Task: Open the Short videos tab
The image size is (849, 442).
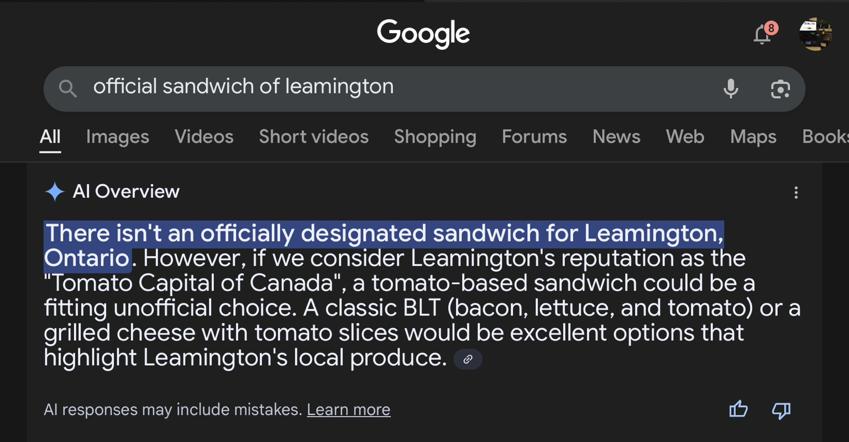Action: click(313, 136)
